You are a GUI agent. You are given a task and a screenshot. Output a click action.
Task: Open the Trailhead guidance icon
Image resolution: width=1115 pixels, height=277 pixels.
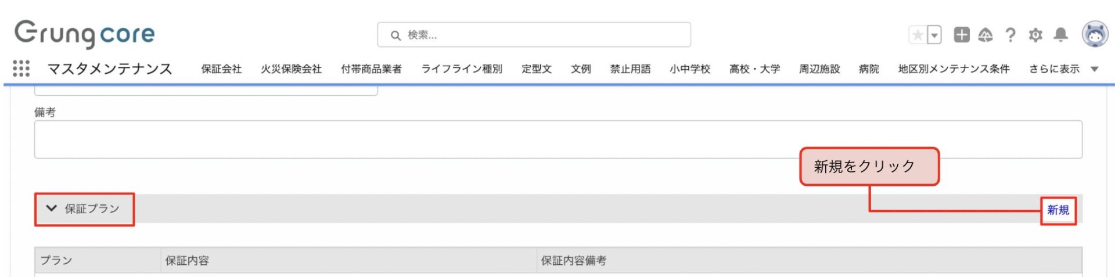(985, 35)
